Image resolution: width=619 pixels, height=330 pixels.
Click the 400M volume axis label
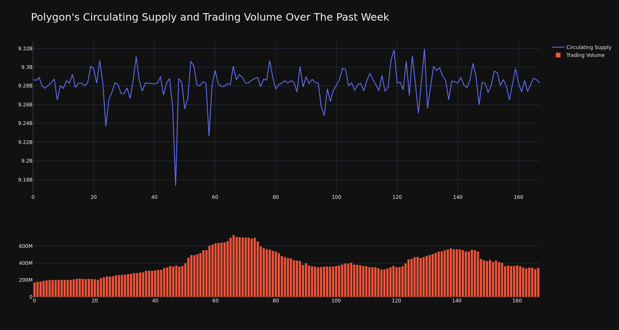(26, 263)
